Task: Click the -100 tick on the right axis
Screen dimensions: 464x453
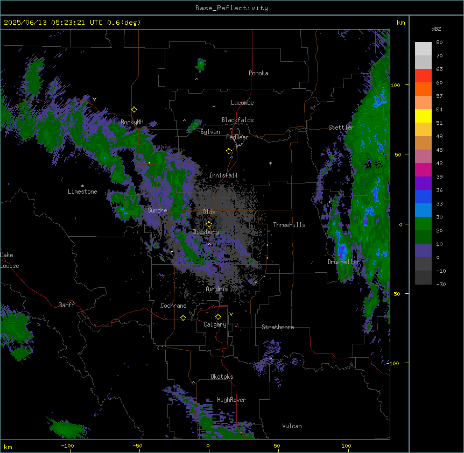Action: click(393, 363)
